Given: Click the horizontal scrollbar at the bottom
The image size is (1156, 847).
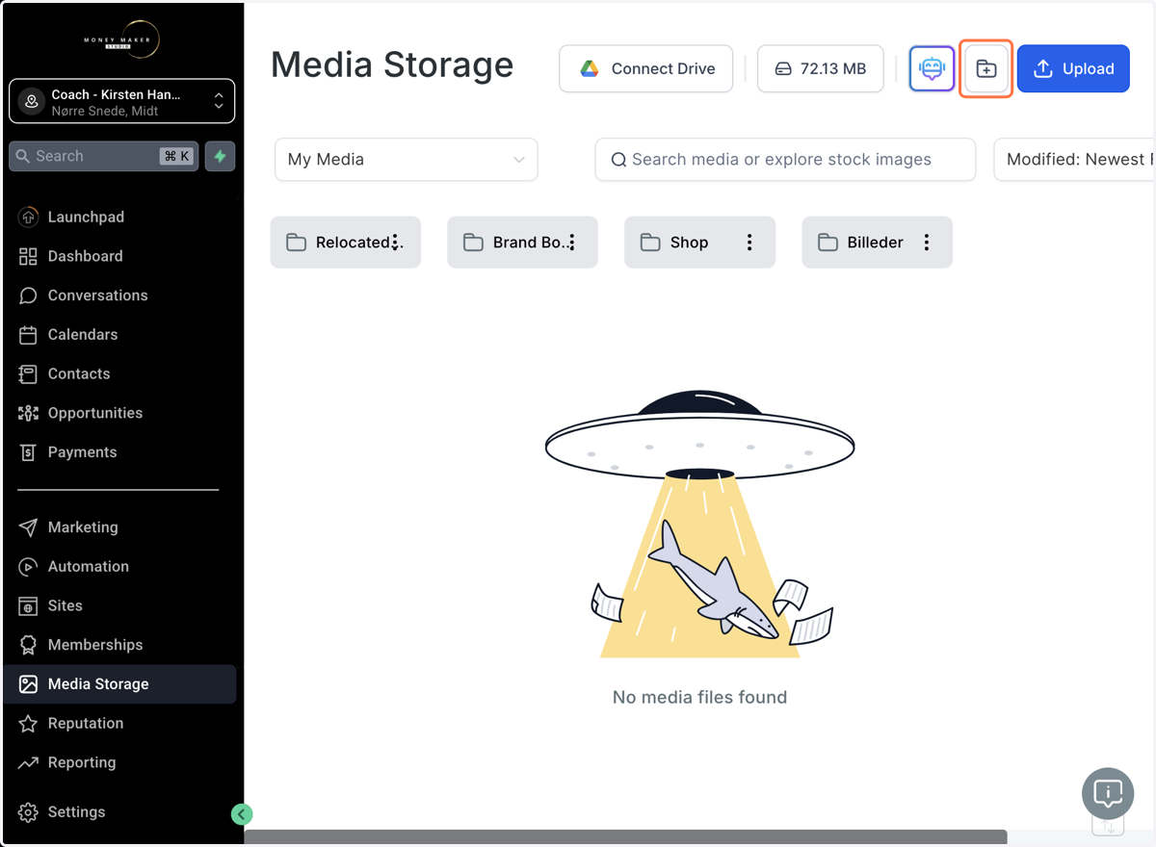Looking at the screenshot, I should click(x=626, y=837).
